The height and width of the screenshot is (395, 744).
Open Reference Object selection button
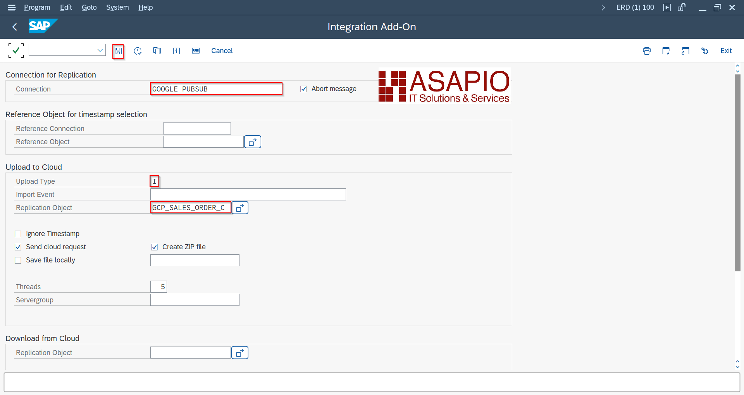pyautogui.click(x=253, y=142)
